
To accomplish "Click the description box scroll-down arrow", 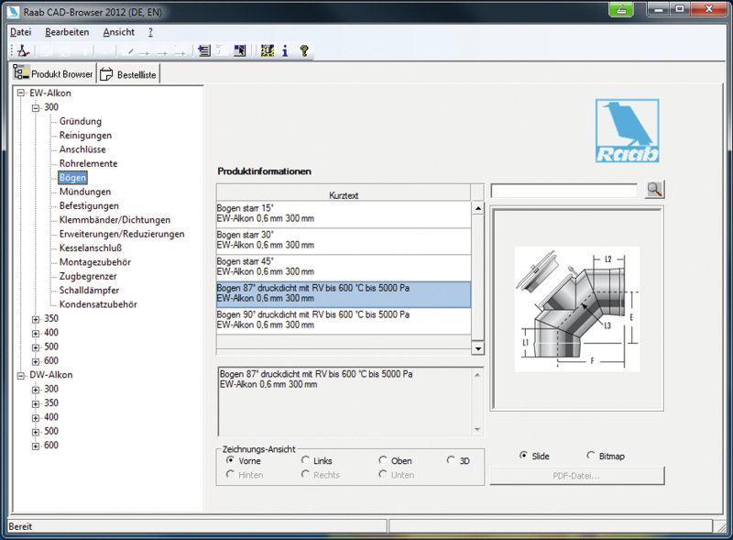I will [x=476, y=430].
